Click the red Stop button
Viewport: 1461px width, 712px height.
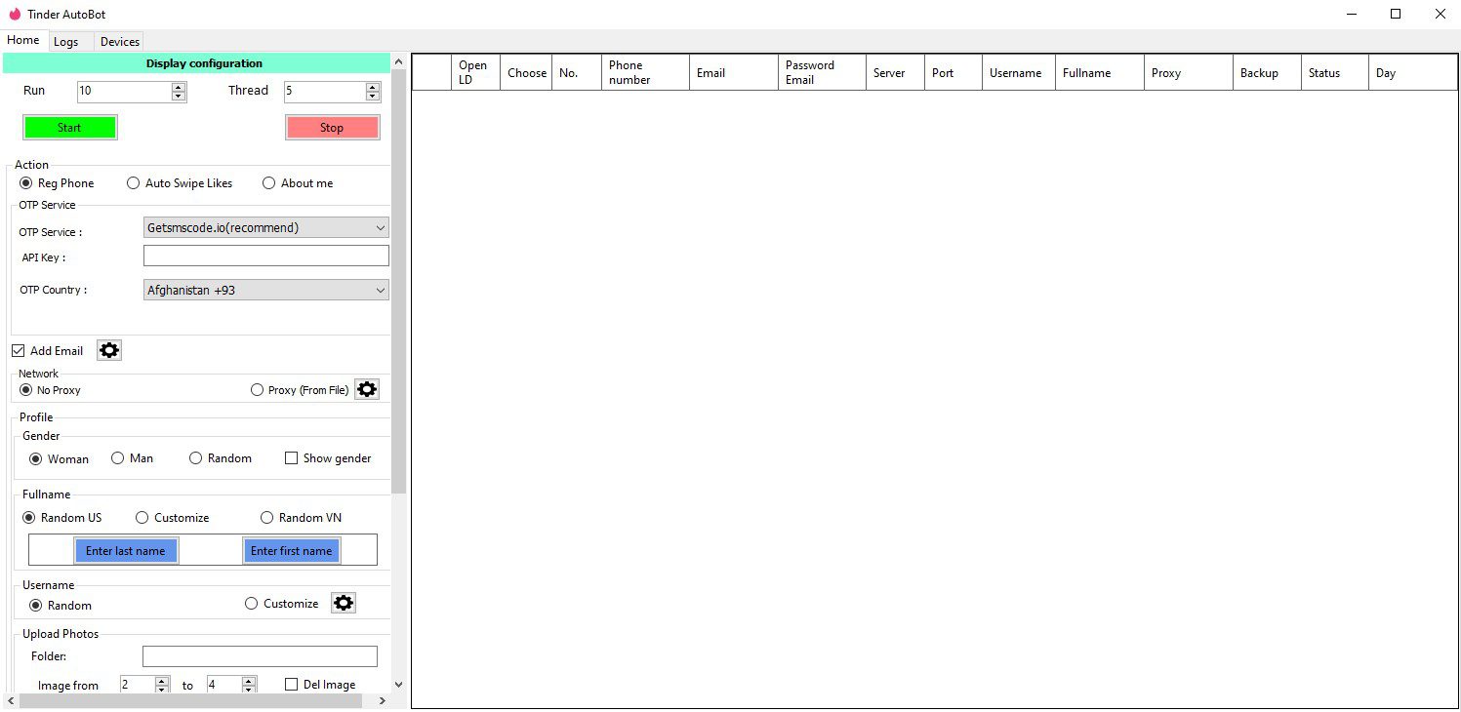[x=332, y=128]
